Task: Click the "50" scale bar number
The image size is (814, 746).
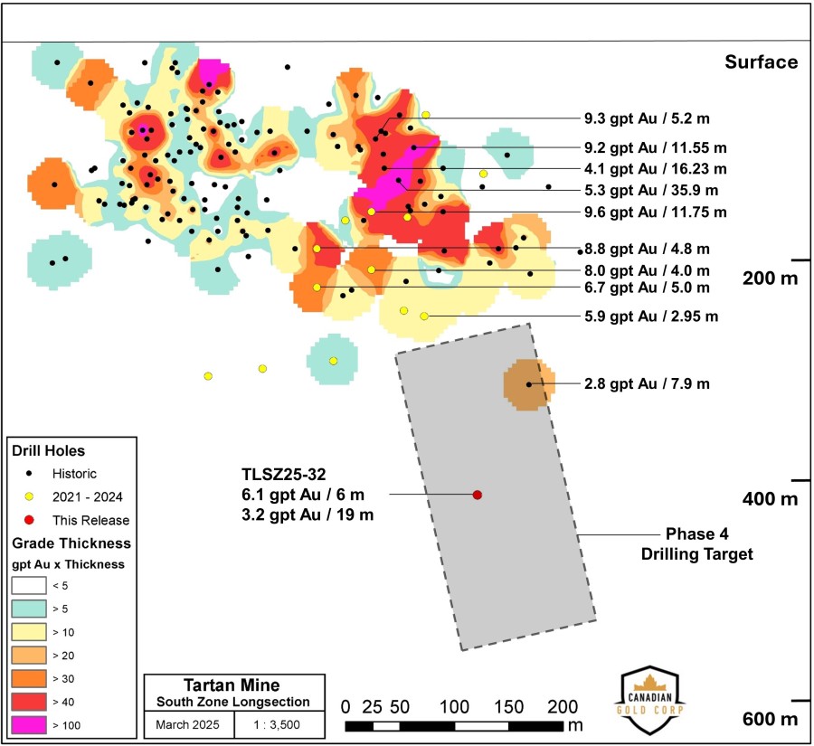Action: (400, 707)
